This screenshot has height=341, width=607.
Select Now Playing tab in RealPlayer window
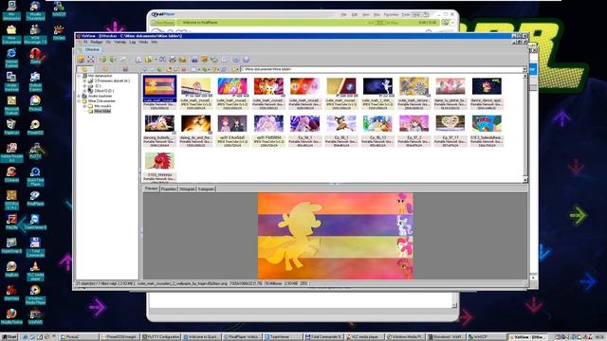(163, 23)
